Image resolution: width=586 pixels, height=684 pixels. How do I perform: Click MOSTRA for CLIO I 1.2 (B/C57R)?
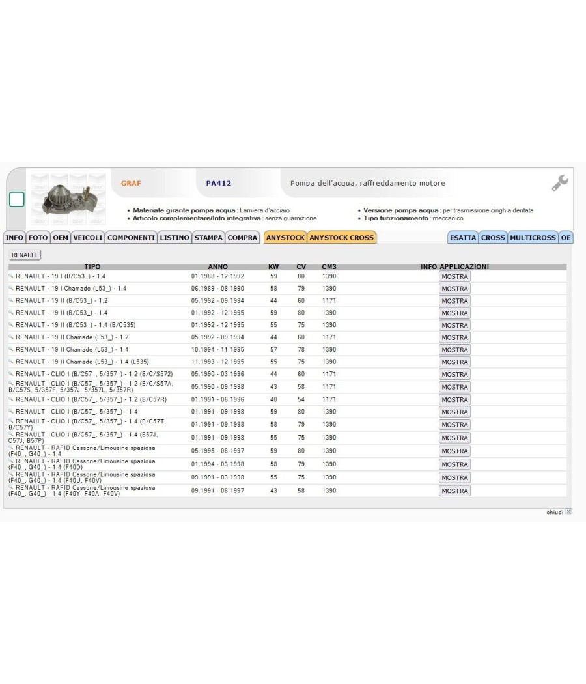click(454, 399)
